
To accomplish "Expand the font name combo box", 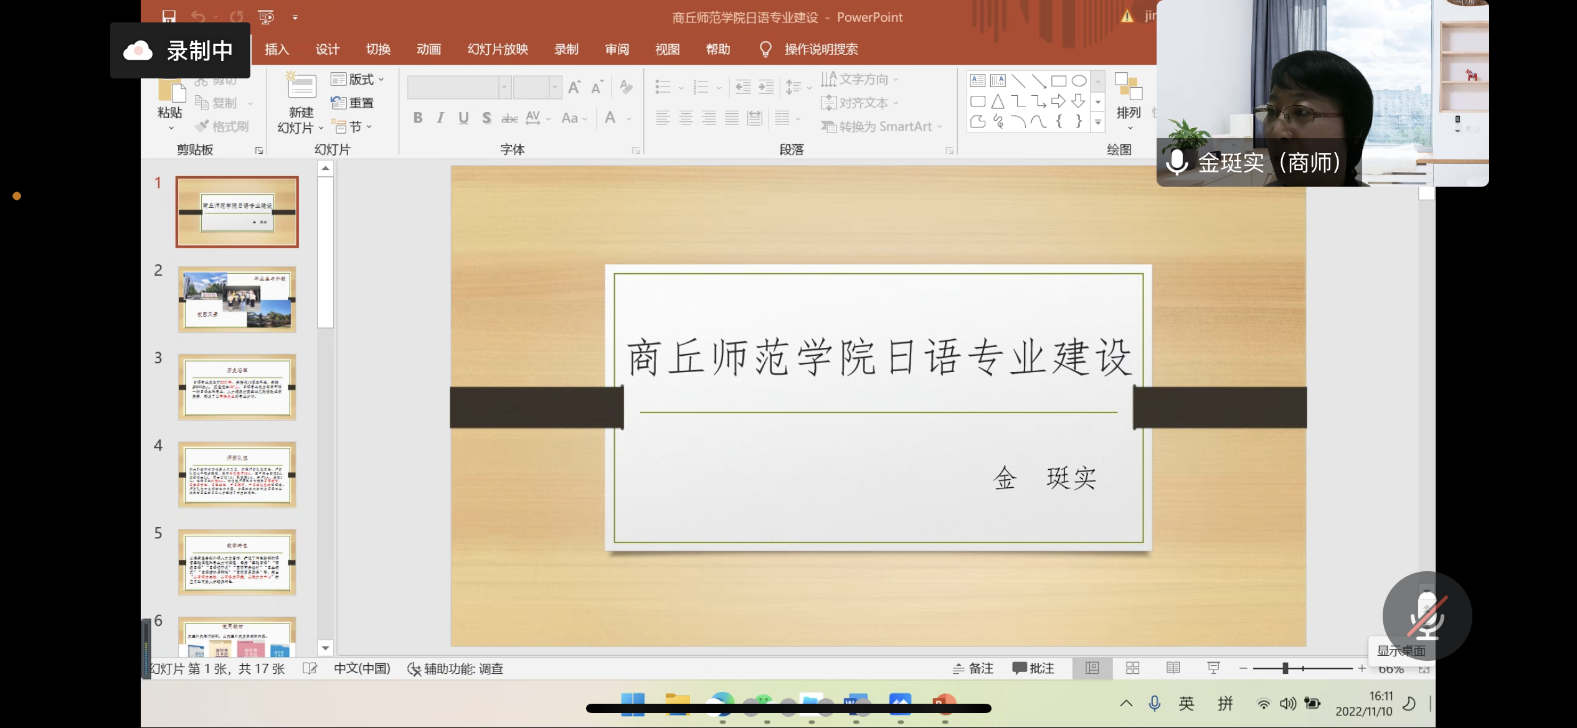I will coord(504,88).
